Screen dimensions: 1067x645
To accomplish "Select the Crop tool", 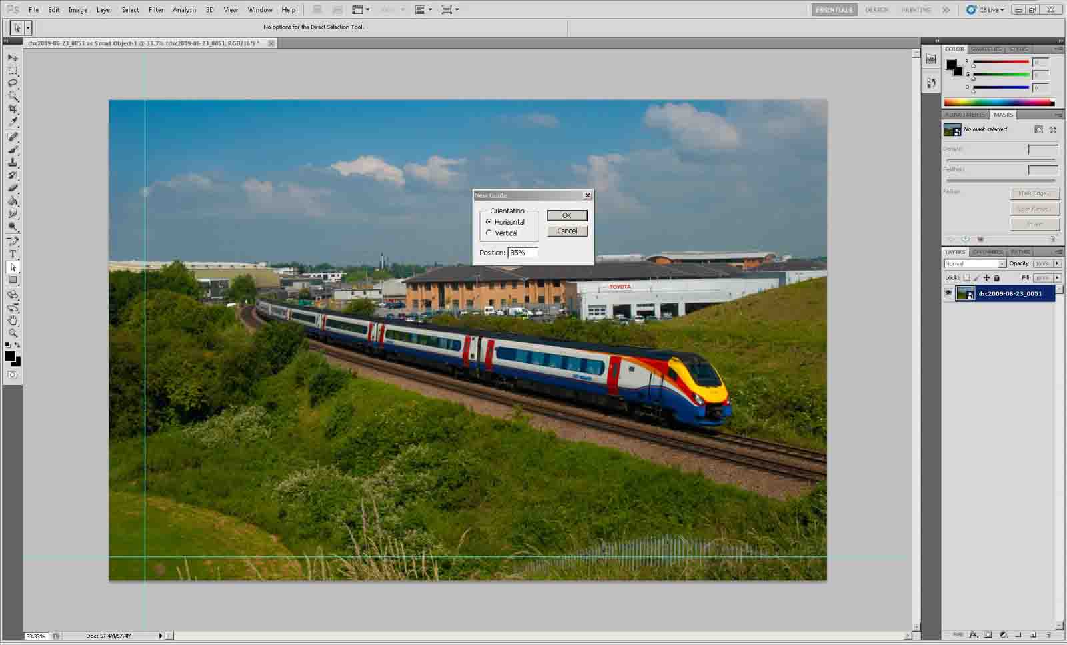I will (x=13, y=109).
